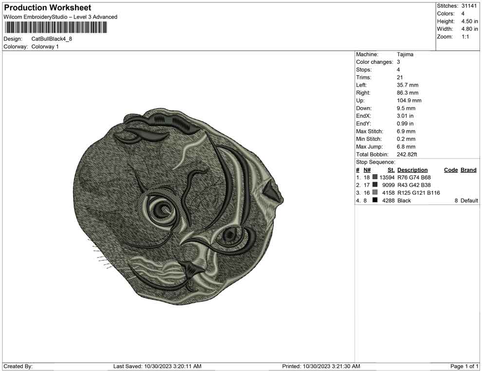Viewport: 482px width, 371px height.
Task: Click the Code column header
Action: pyautogui.click(x=451, y=170)
